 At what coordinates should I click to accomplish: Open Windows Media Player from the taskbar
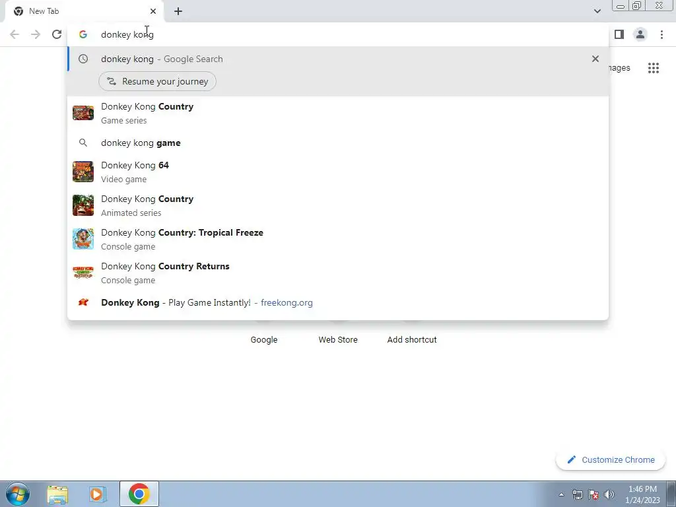pyautogui.click(x=98, y=494)
